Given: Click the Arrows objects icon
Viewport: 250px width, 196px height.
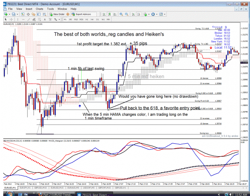Looking at the screenshot, I should coord(56,20).
